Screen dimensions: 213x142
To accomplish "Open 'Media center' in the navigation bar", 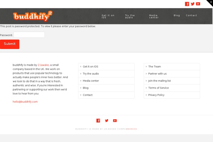I will (154, 16).
